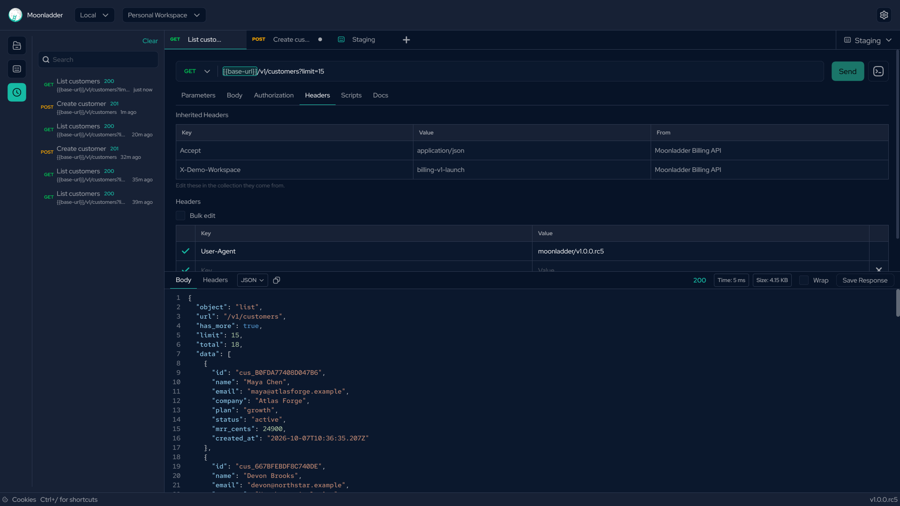
Task: Click the Cookies icon in status bar
Action: [x=5, y=499]
